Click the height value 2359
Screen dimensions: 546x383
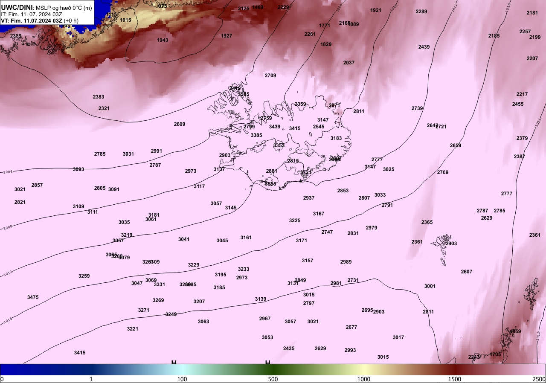pos(300,104)
